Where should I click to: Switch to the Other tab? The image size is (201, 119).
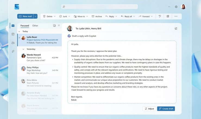tap(35, 26)
